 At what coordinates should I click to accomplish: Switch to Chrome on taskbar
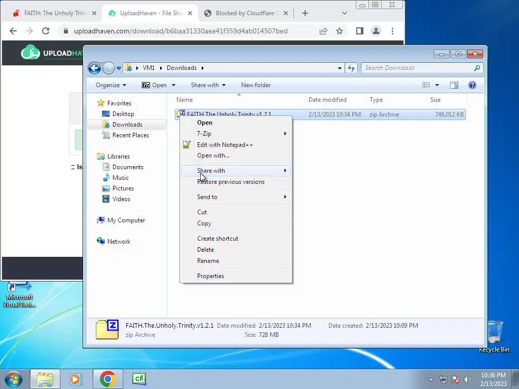(x=107, y=379)
